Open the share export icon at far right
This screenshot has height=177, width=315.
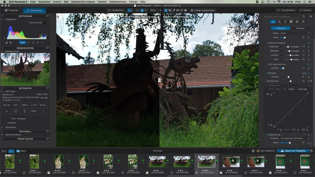(311, 151)
